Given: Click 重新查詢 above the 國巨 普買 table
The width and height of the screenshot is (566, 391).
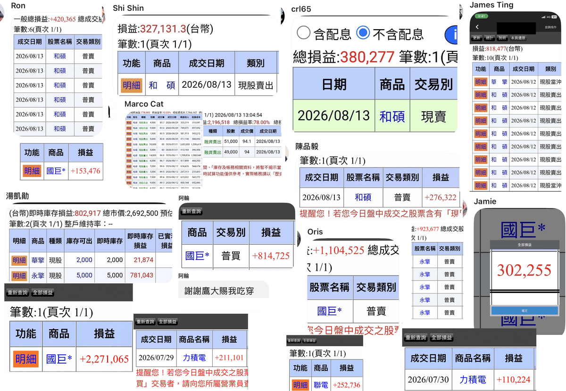Looking at the screenshot, I should pyautogui.click(x=191, y=211).
